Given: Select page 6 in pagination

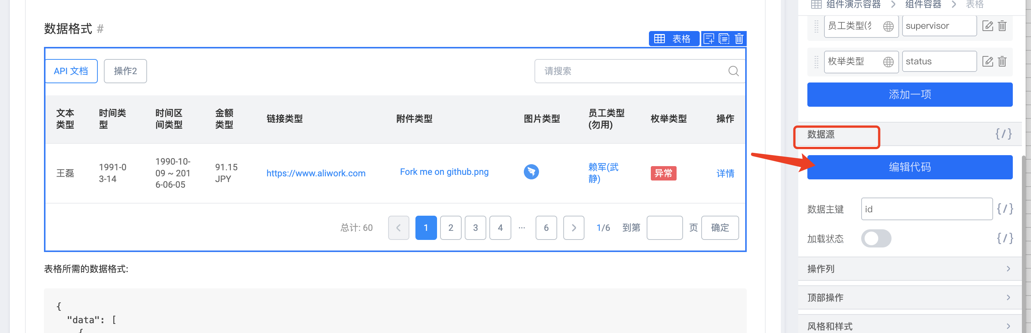Looking at the screenshot, I should 546,228.
